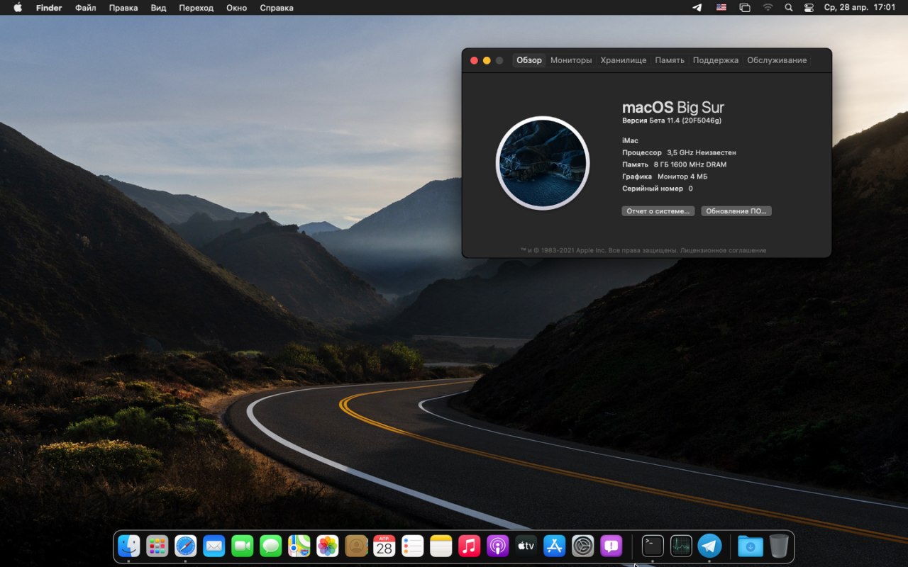Viewport: 908px width, 567px height.
Task: Open Spotlight search in menu bar
Action: [789, 8]
